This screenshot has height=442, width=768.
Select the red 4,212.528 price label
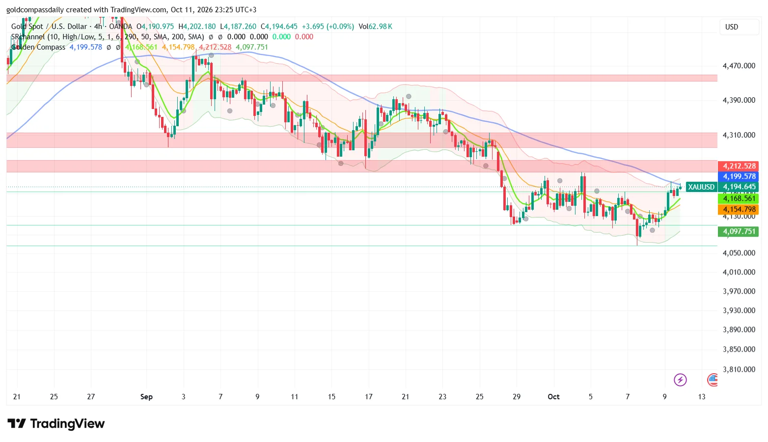(739, 166)
